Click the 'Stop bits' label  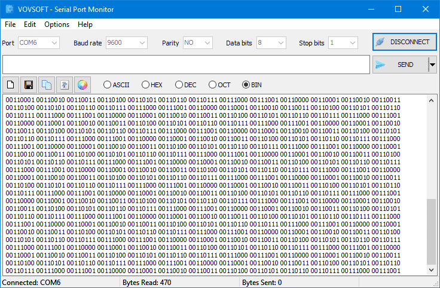pyautogui.click(x=311, y=43)
